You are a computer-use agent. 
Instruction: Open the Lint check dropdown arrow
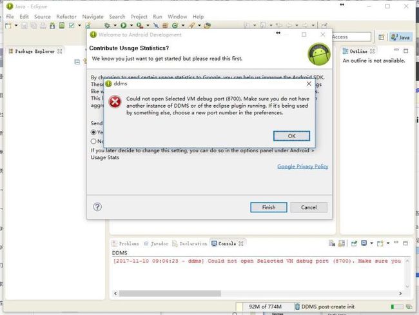point(79,25)
